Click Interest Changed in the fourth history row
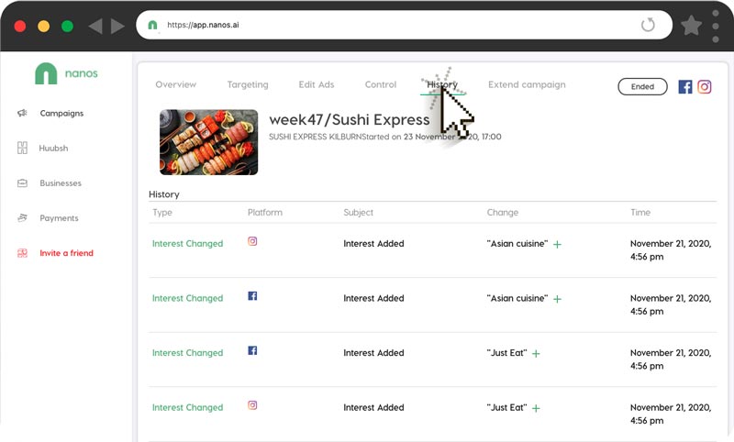This screenshot has width=734, height=442. (187, 408)
